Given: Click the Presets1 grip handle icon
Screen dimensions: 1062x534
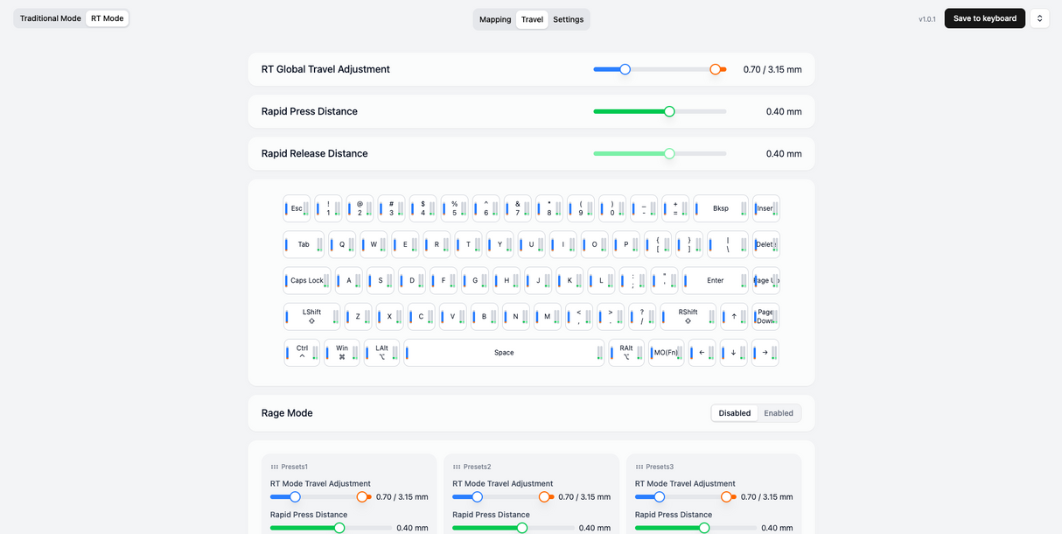Looking at the screenshot, I should [x=275, y=467].
